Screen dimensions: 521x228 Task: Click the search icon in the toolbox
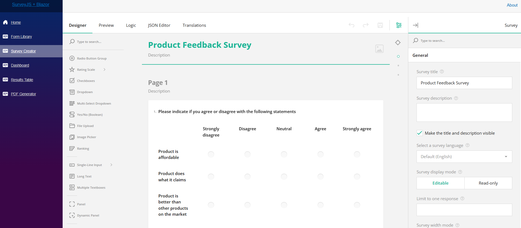(x=72, y=42)
